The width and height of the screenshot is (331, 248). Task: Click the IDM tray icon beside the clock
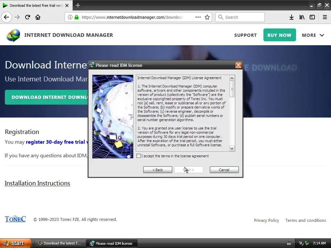(307, 243)
